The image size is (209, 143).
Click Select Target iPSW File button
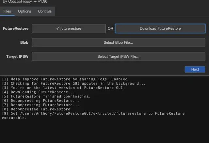coord(118,56)
